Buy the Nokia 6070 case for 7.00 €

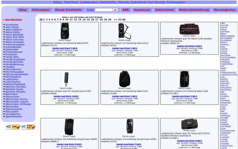65,48
